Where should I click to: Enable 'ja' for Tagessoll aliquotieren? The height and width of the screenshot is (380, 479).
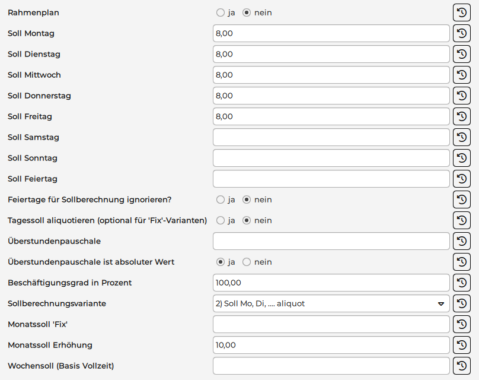[x=221, y=220]
